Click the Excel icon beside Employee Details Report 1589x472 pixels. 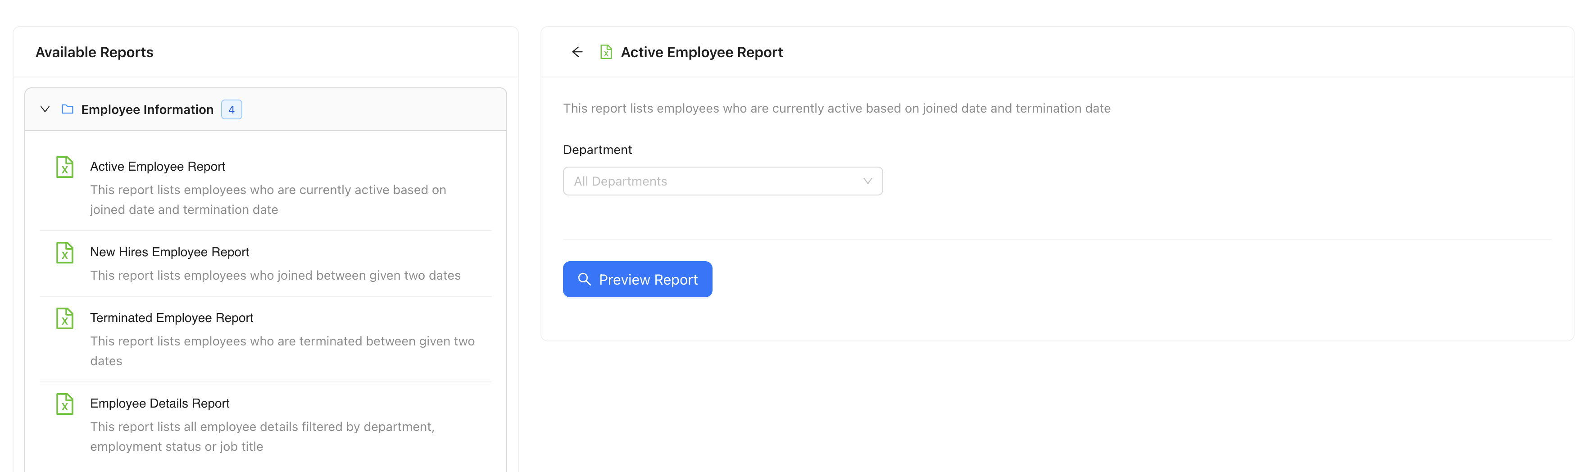click(x=64, y=404)
